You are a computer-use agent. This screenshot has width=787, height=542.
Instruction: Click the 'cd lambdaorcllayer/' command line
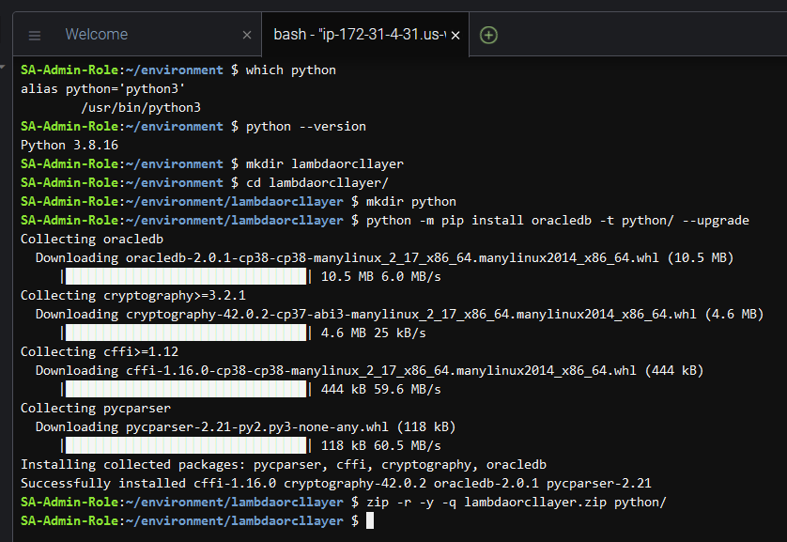pos(316,182)
